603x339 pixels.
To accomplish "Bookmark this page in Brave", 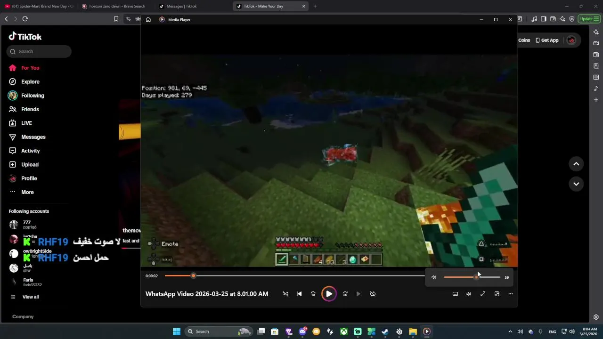I will 116,19.
